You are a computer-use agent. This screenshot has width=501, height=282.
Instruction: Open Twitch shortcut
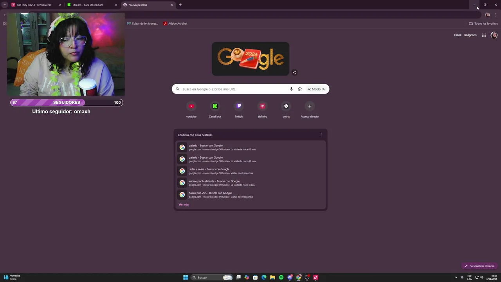click(239, 110)
